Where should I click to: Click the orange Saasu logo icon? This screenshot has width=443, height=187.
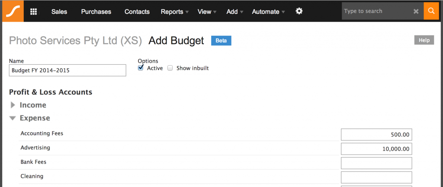[13, 11]
